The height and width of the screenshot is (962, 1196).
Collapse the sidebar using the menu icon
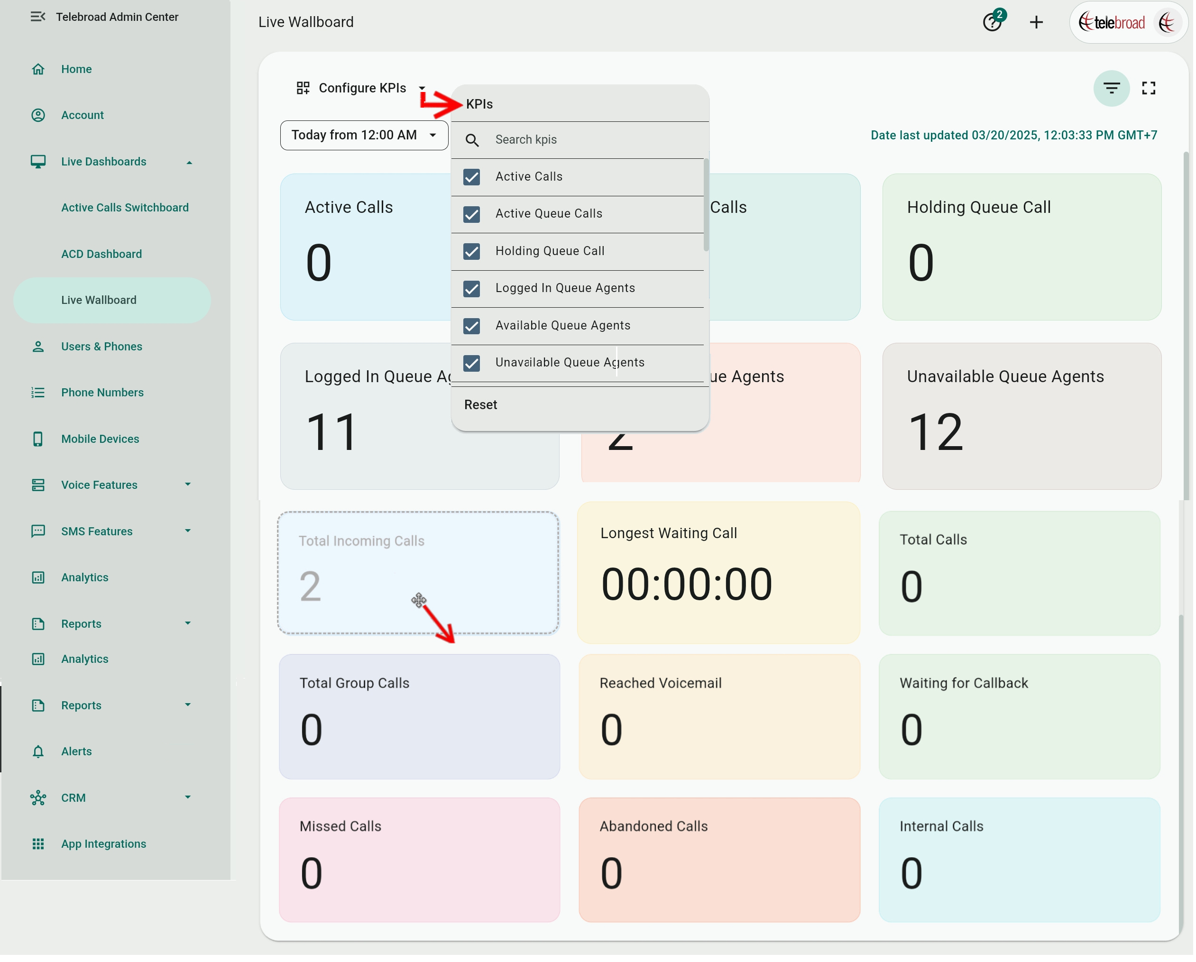pyautogui.click(x=38, y=17)
